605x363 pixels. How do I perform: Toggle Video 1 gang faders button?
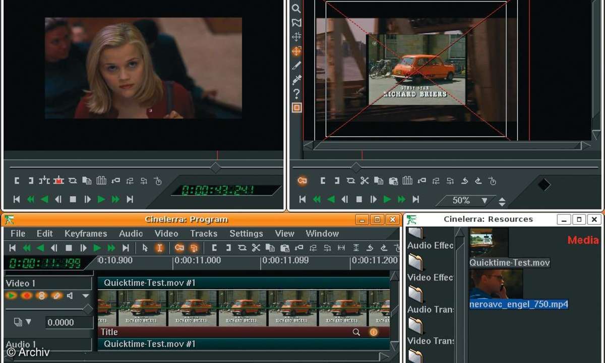click(x=42, y=295)
